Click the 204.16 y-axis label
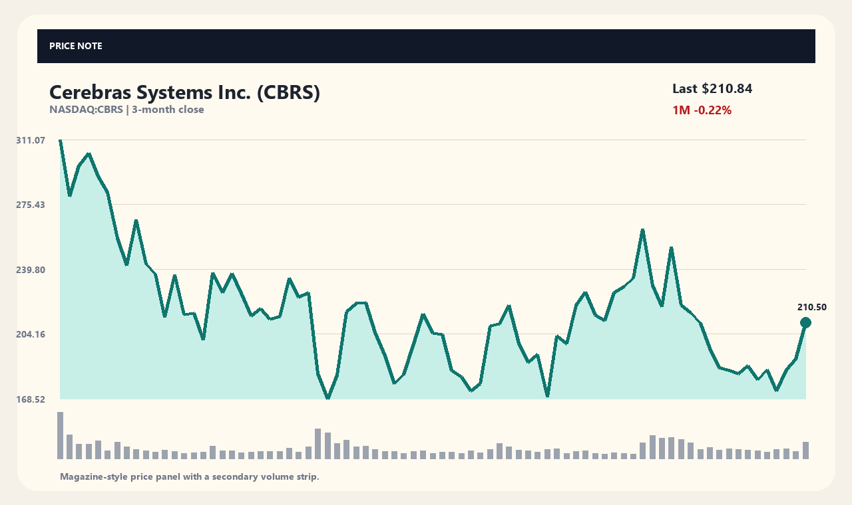 (x=31, y=334)
